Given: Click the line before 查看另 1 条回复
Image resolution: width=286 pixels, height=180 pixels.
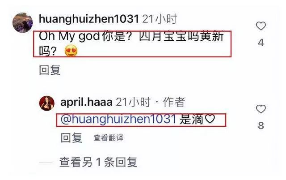Looking at the screenshot, I should pyautogui.click(x=46, y=162).
